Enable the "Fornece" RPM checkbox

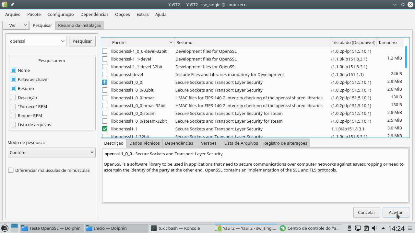pyautogui.click(x=13, y=106)
